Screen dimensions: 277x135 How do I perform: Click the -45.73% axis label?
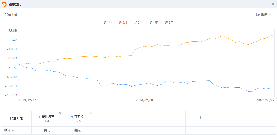[11, 95]
